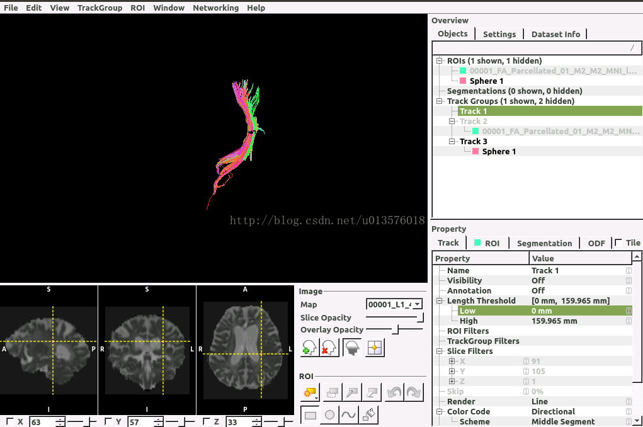Open the Map dropdown
This screenshot has width=643, height=427.
click(x=394, y=304)
